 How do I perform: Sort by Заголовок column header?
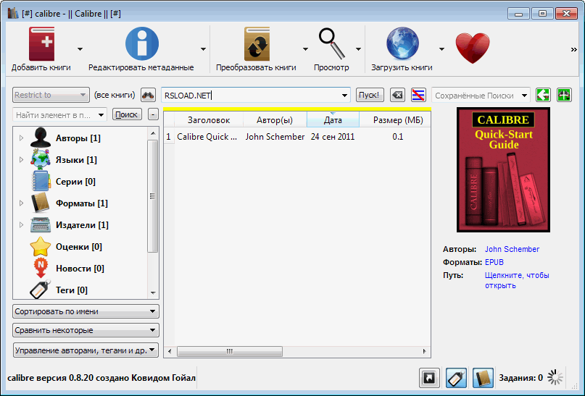(209, 120)
